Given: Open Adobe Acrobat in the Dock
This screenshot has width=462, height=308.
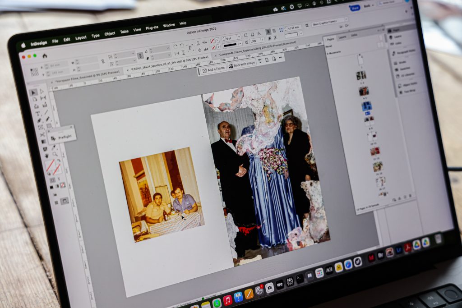Looking at the screenshot, I should (x=407, y=248).
